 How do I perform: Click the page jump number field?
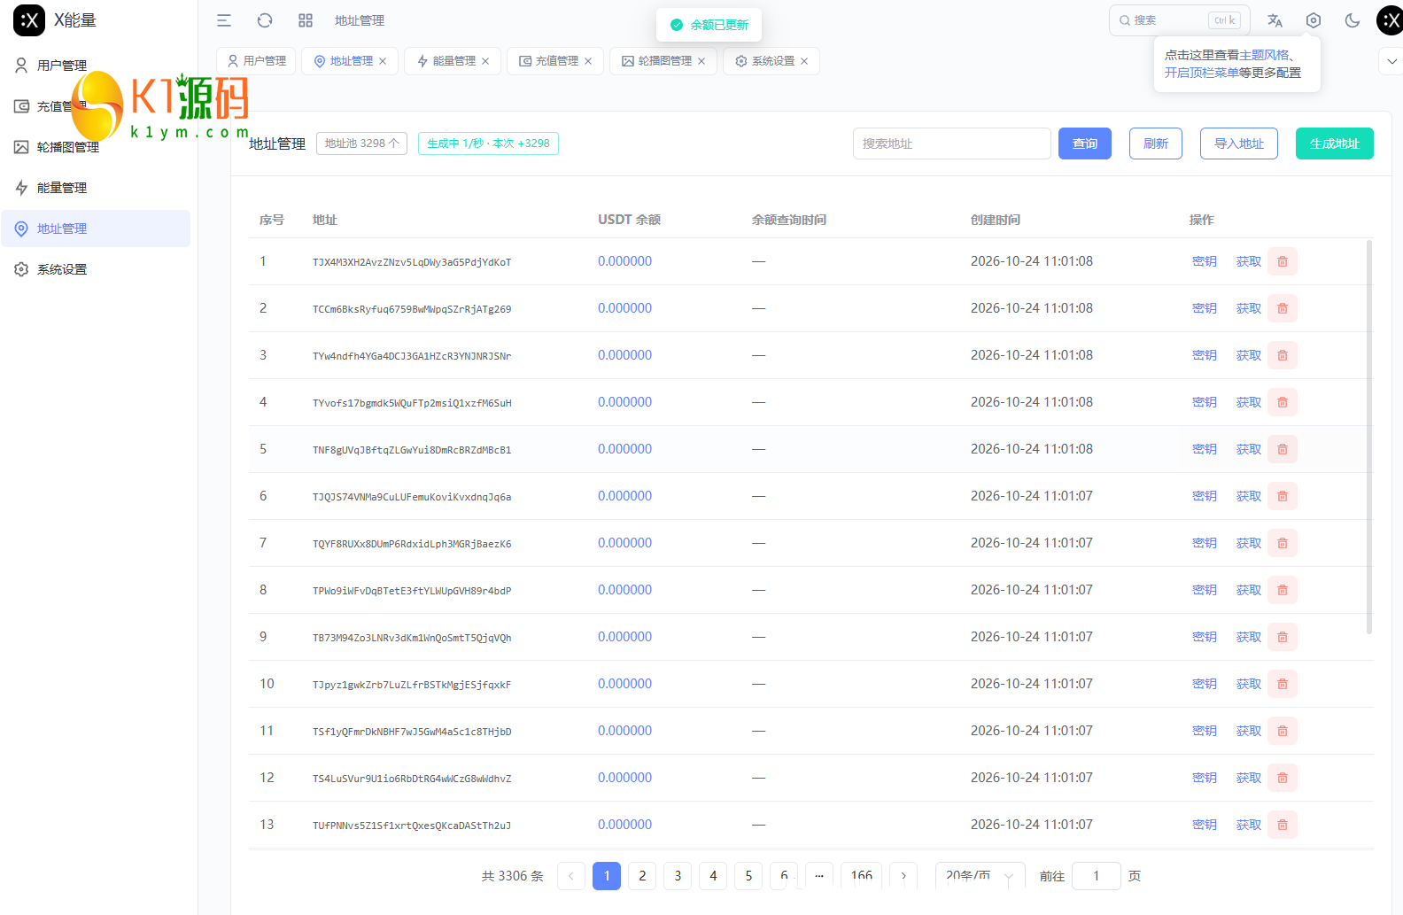[x=1097, y=876]
